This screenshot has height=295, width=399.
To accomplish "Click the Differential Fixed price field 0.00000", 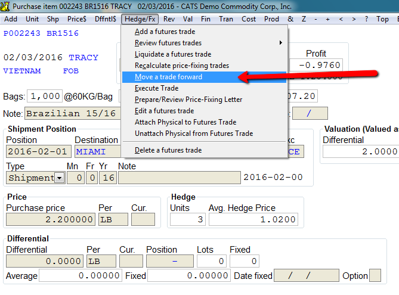I will point(189,276).
